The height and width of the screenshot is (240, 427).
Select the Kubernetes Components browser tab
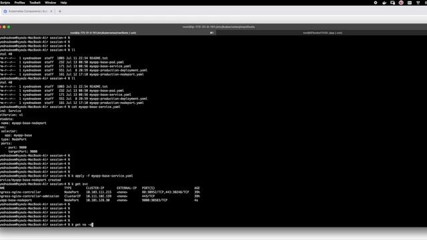(27, 11)
